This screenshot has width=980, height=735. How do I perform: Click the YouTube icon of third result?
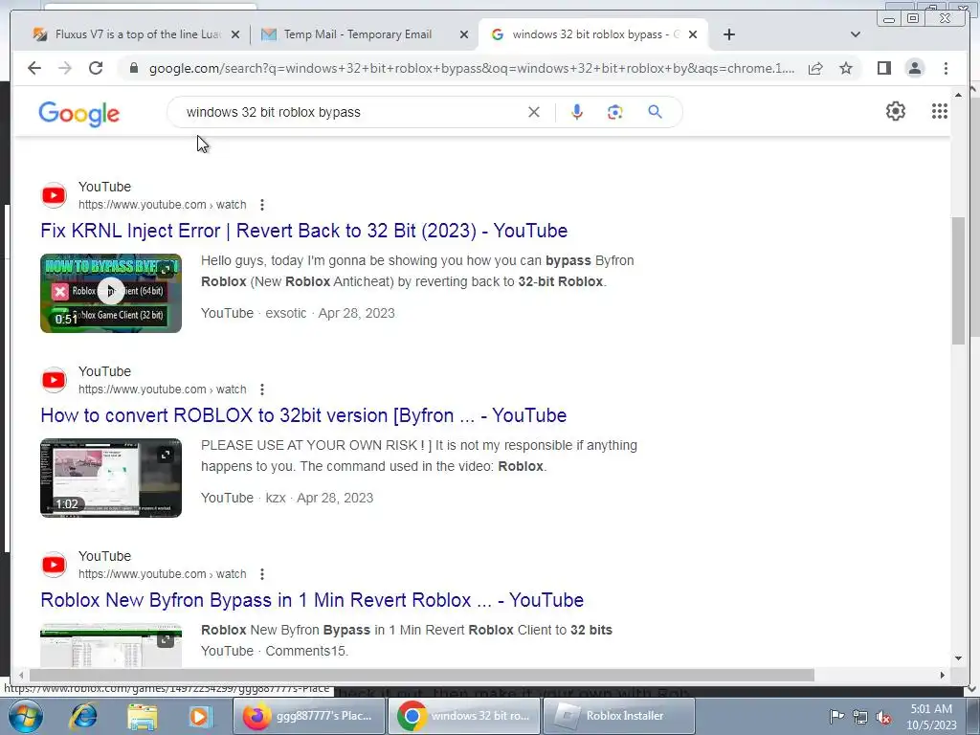(54, 565)
